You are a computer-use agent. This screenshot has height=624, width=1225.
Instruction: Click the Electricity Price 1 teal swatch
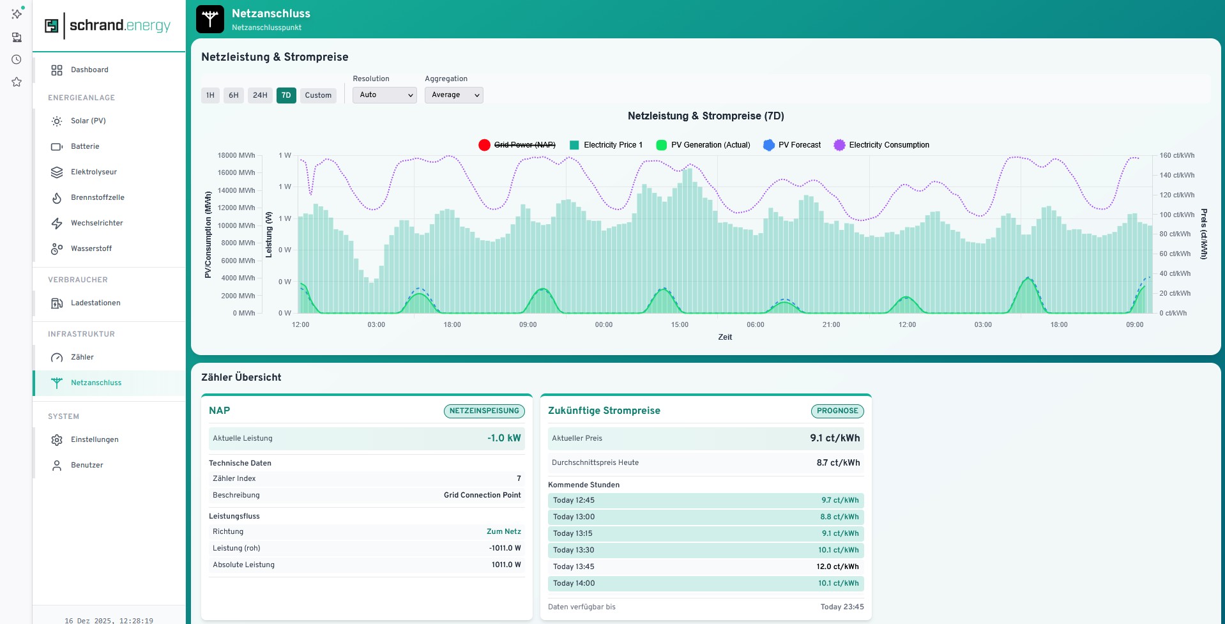(x=574, y=145)
